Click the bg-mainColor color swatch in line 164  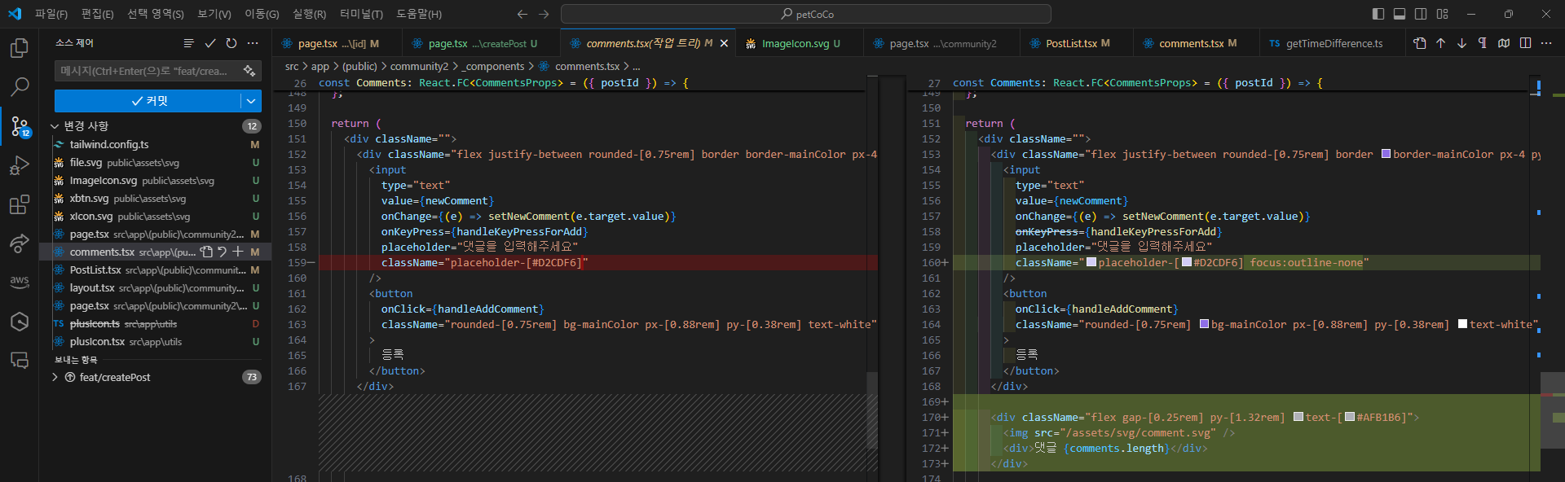(1204, 324)
